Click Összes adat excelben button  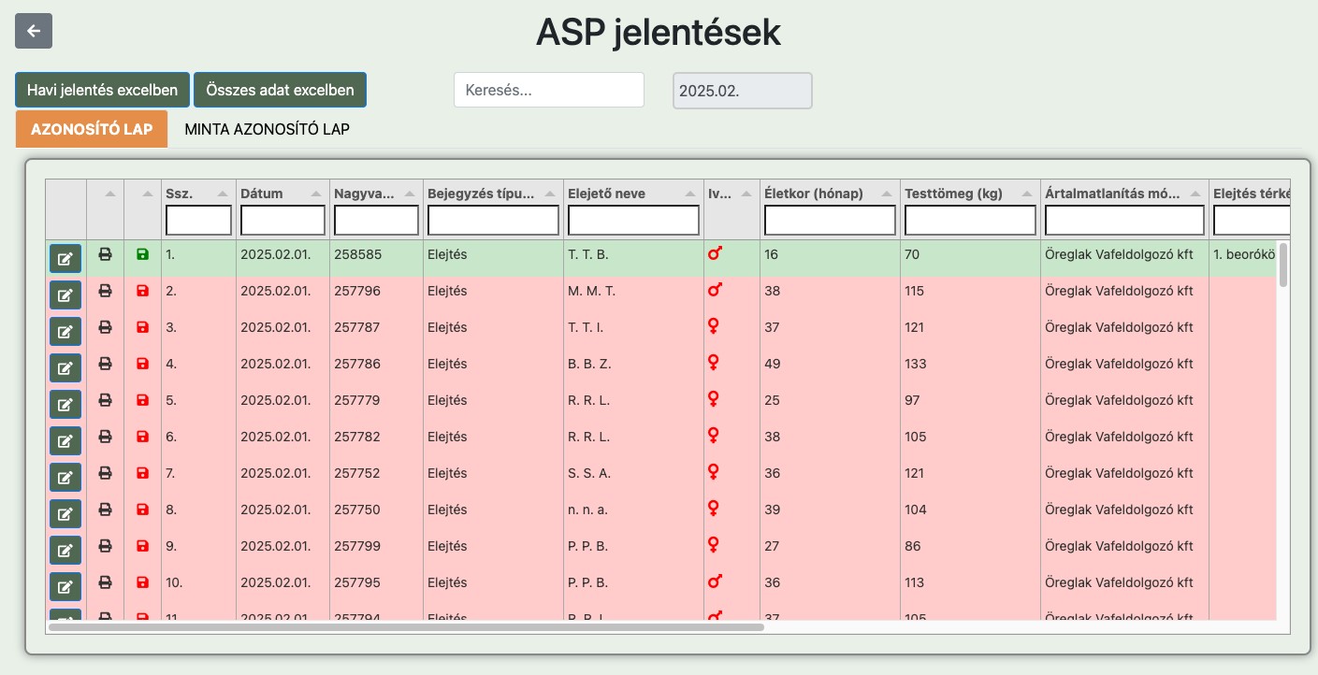click(280, 91)
